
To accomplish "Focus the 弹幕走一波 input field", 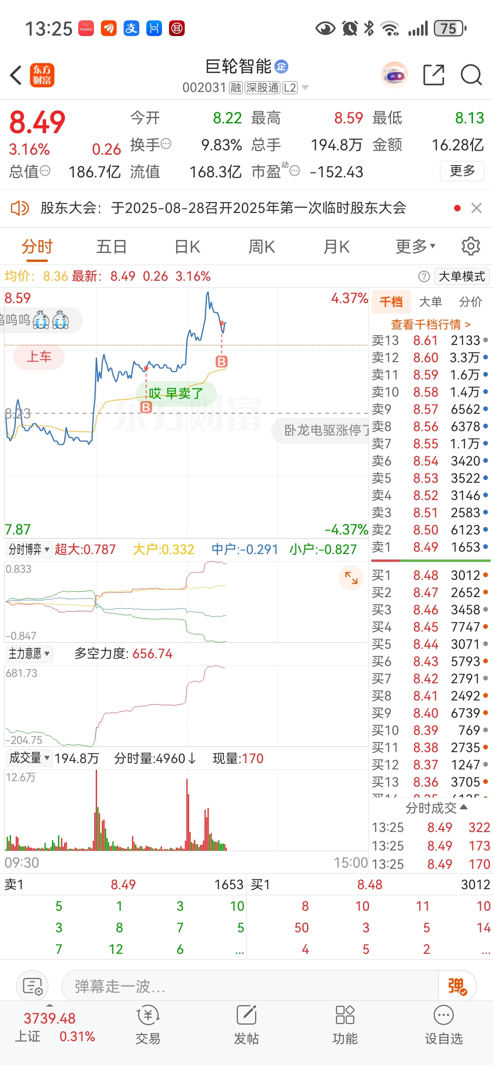I will point(250,986).
